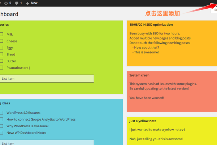The height and width of the screenshot is (145, 217).
Task: Focus the List item field in blue note
Action: pos(47,142)
